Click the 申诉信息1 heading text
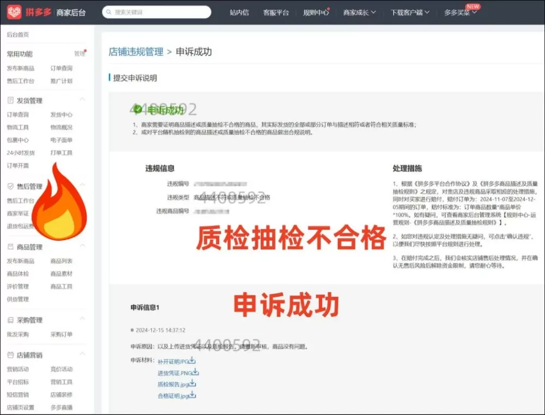Viewport: 545px width, 415px height. [144, 307]
